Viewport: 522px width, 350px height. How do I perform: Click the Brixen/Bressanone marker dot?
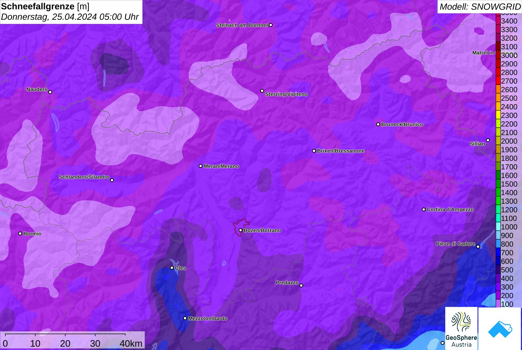[x=314, y=151]
